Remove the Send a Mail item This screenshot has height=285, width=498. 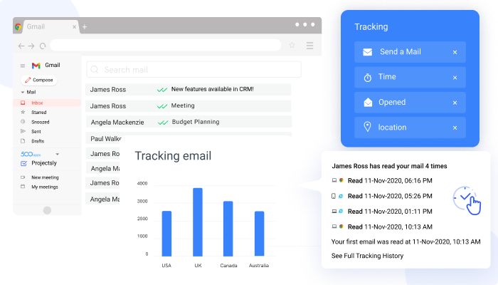[455, 52]
